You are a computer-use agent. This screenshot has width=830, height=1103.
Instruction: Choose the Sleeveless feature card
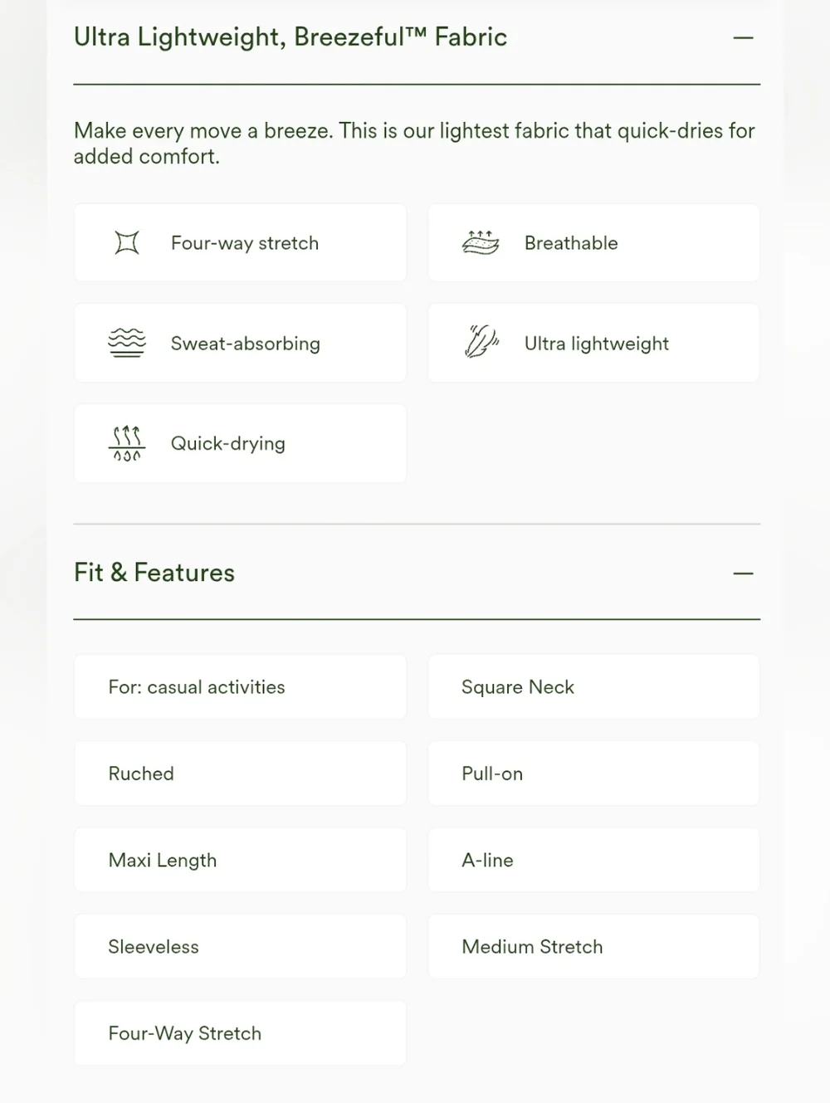pos(241,947)
